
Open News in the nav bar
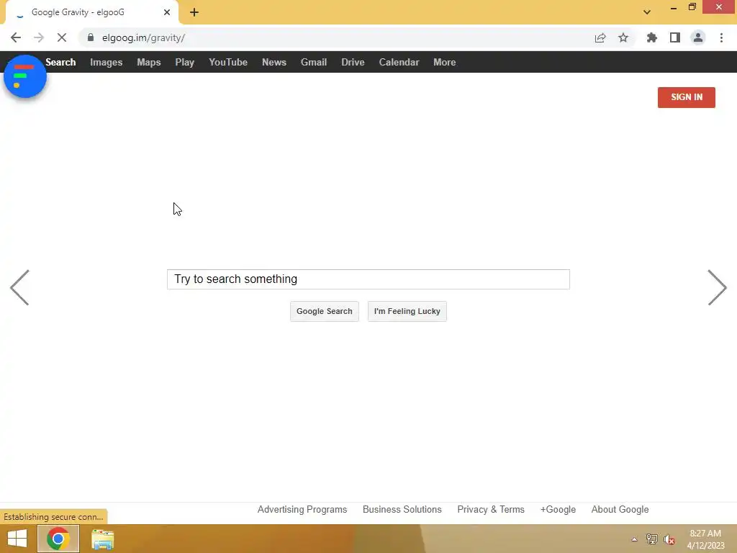274,62
